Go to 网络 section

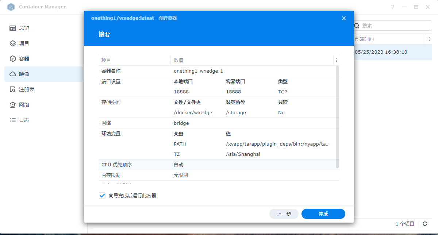[44, 105]
